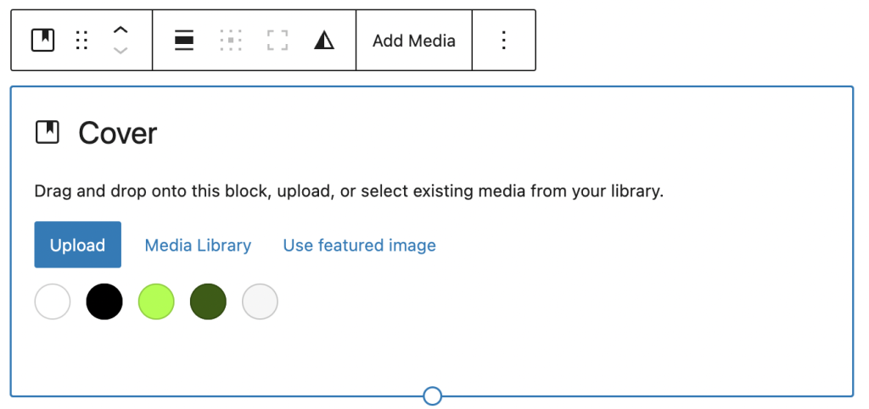Apply the duotone filter triangle icon
The image size is (869, 409).
pyautogui.click(x=323, y=41)
